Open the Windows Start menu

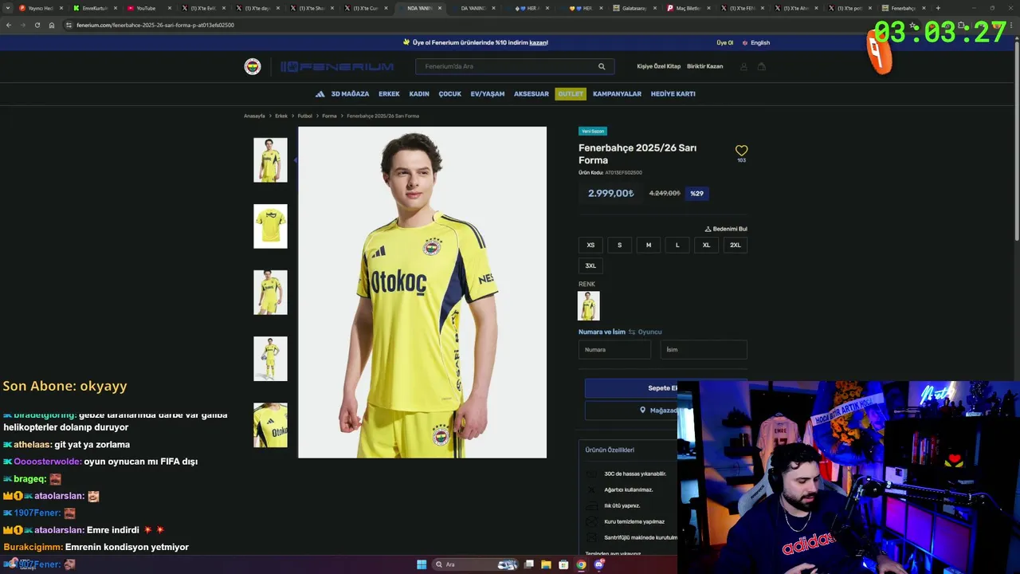[x=422, y=564]
